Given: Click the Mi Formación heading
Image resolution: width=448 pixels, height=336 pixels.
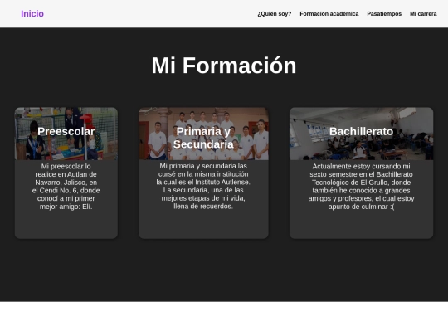Looking at the screenshot, I should (x=224, y=66).
